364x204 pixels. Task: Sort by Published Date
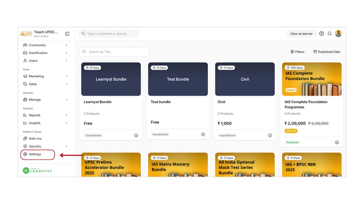click(x=327, y=52)
